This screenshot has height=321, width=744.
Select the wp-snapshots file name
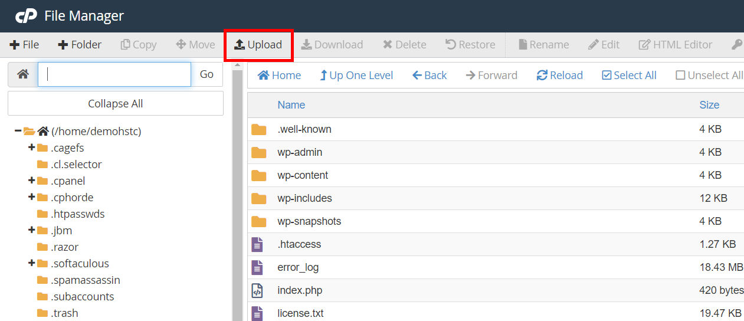[309, 221]
